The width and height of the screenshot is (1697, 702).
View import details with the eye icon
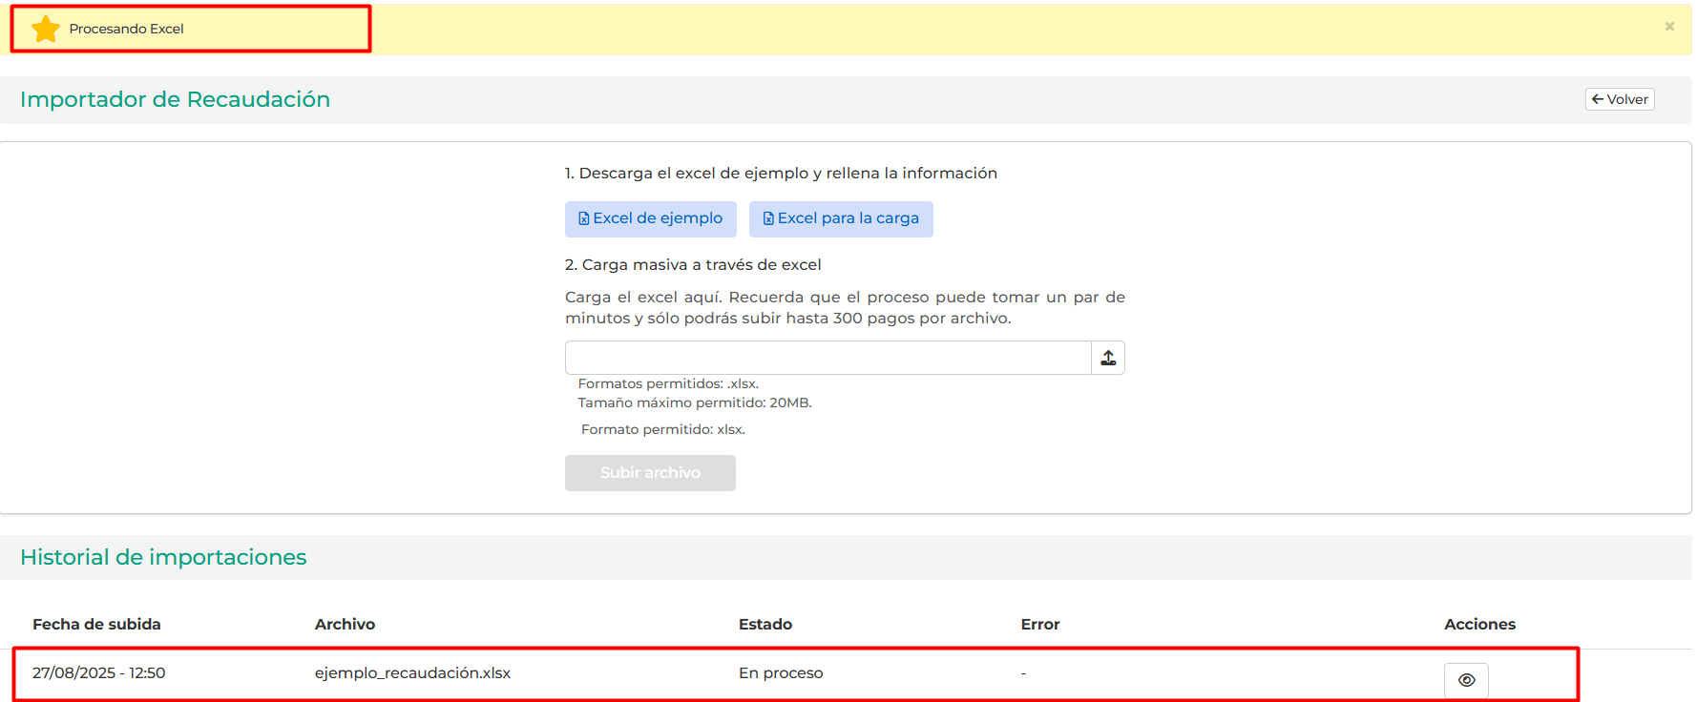click(1466, 680)
